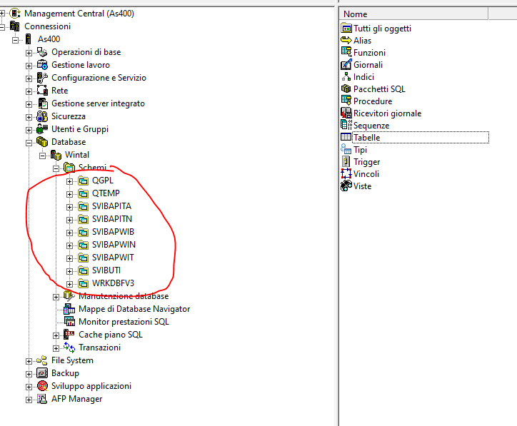Screen dimensions: 517x426
Task: Select the Rete tree item label
Action: coord(60,91)
